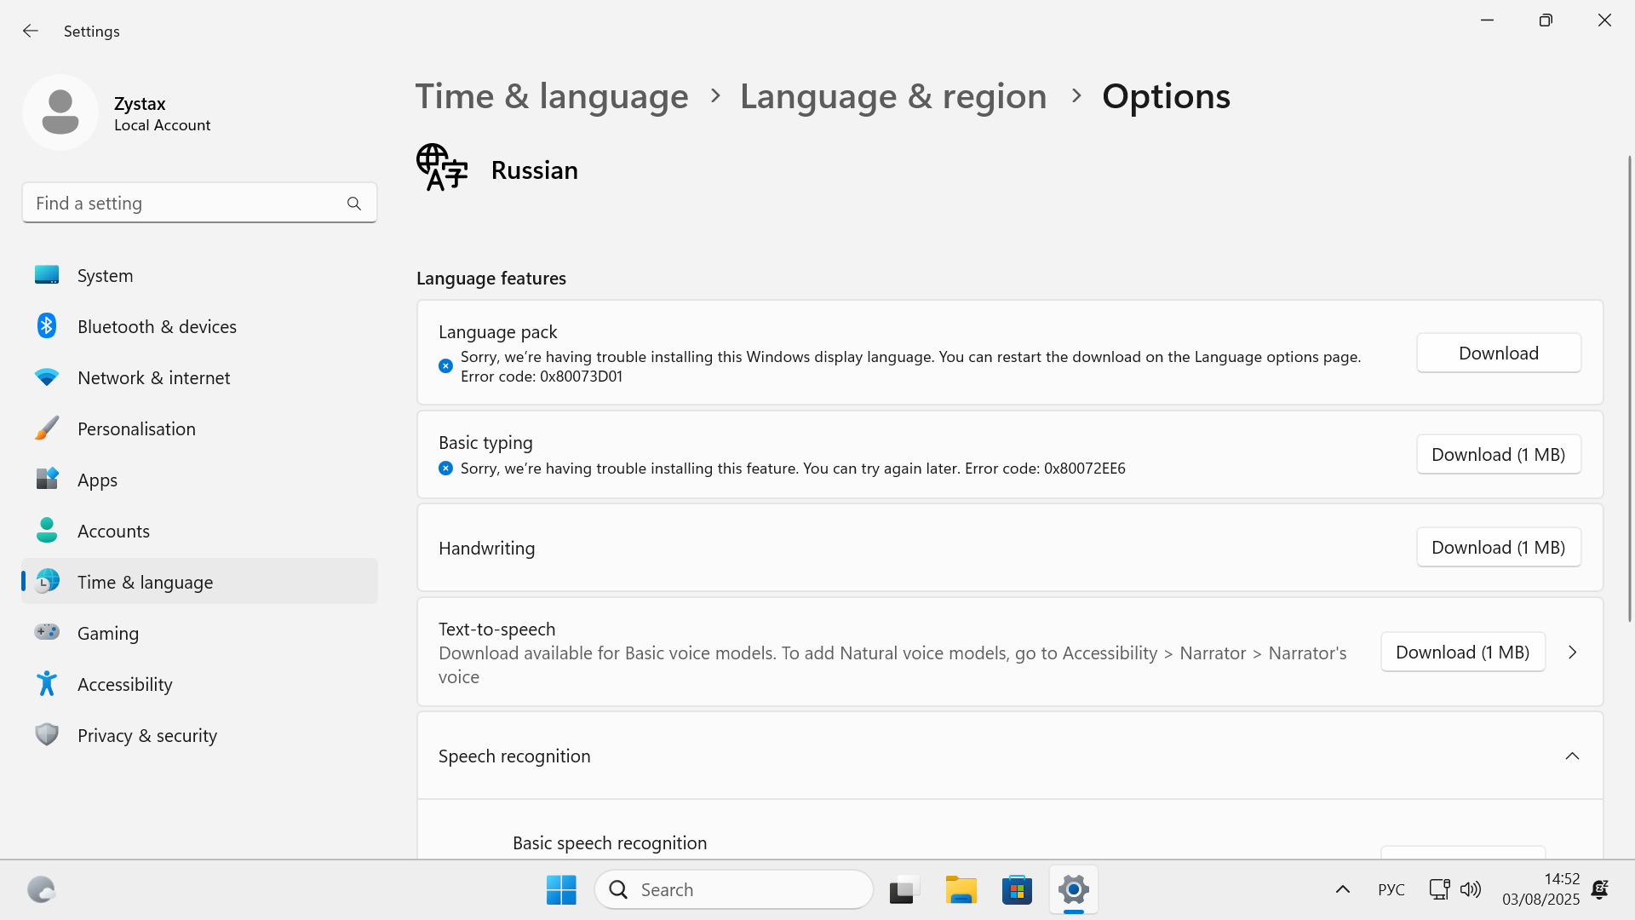This screenshot has width=1635, height=920.
Task: Click the search magnifier in Find a setting
Action: (x=354, y=204)
